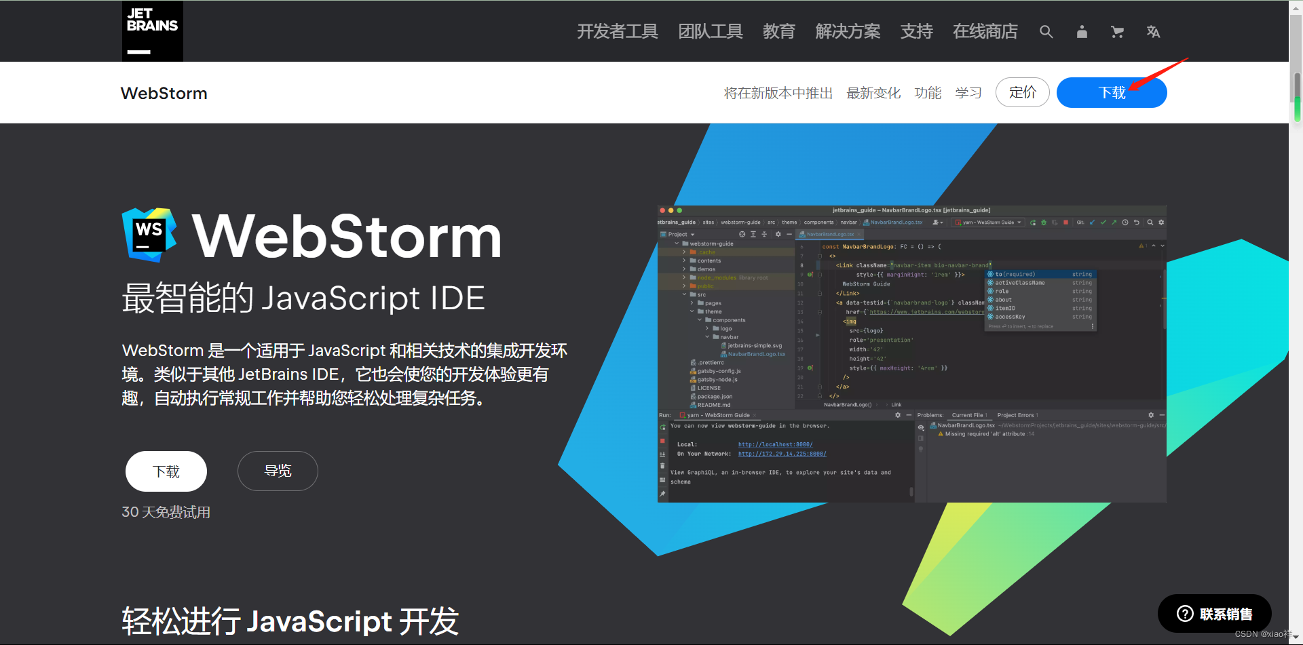
Task: Go to 将在新版本中推出 section
Action: click(778, 93)
